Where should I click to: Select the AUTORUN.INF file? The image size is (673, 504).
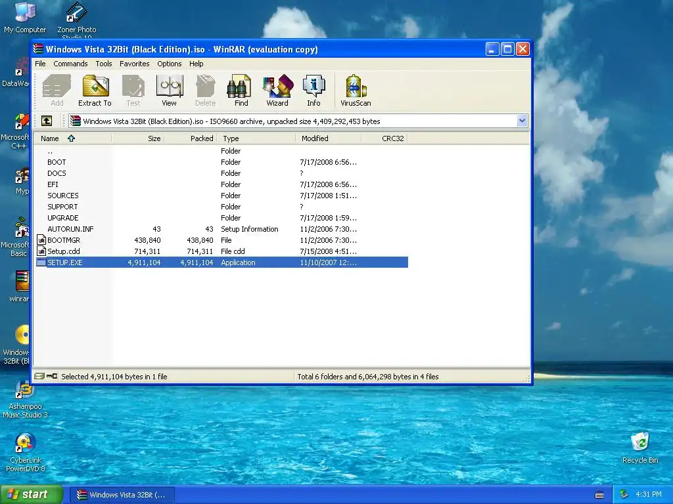click(x=222, y=229)
